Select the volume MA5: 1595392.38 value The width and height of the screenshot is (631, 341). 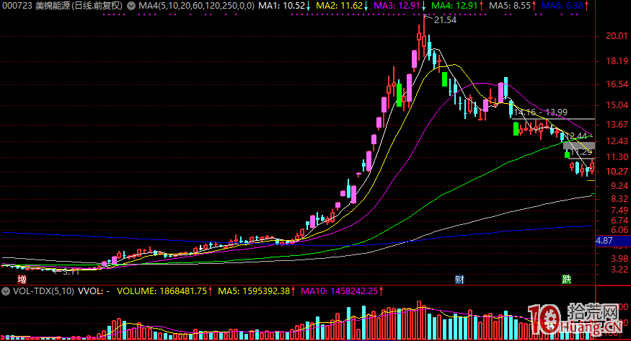click(x=254, y=291)
